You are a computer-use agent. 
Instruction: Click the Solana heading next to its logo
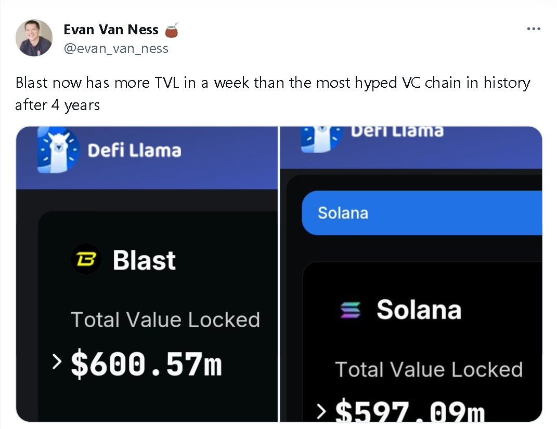click(419, 310)
